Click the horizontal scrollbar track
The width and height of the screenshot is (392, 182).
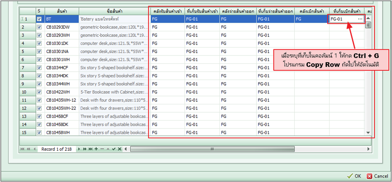[x=246, y=149]
